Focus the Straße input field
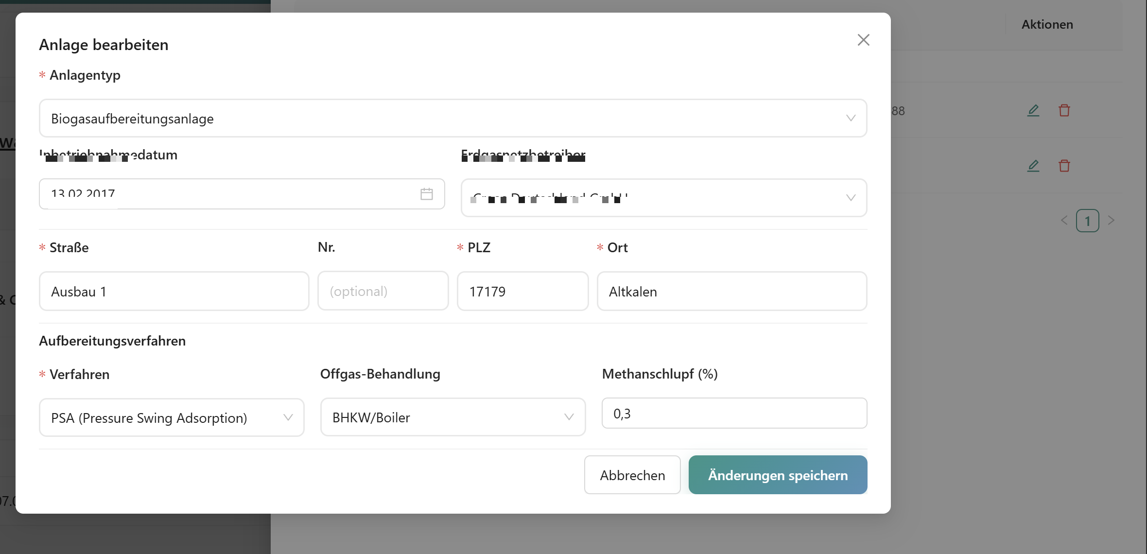The width and height of the screenshot is (1147, 554). coord(174,292)
